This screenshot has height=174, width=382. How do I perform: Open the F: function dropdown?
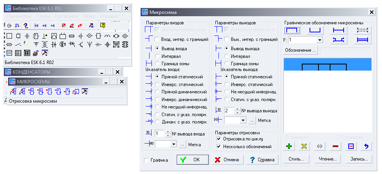pos(320,40)
